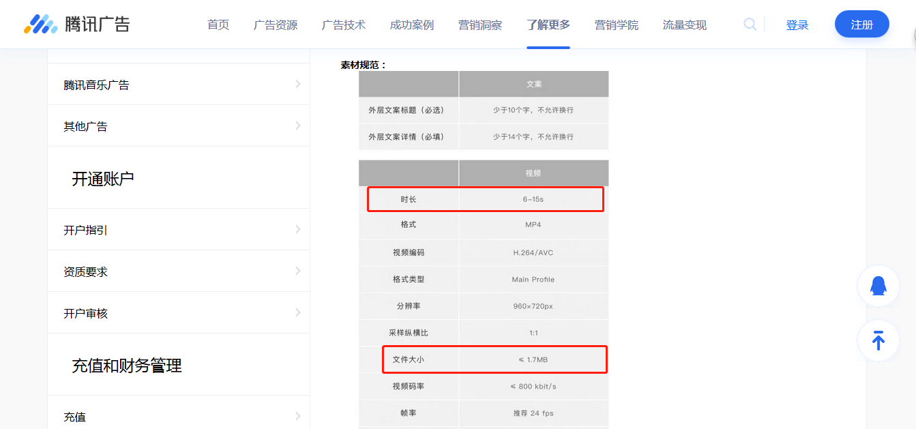Select 成功案例 in the top navigation

click(x=412, y=25)
